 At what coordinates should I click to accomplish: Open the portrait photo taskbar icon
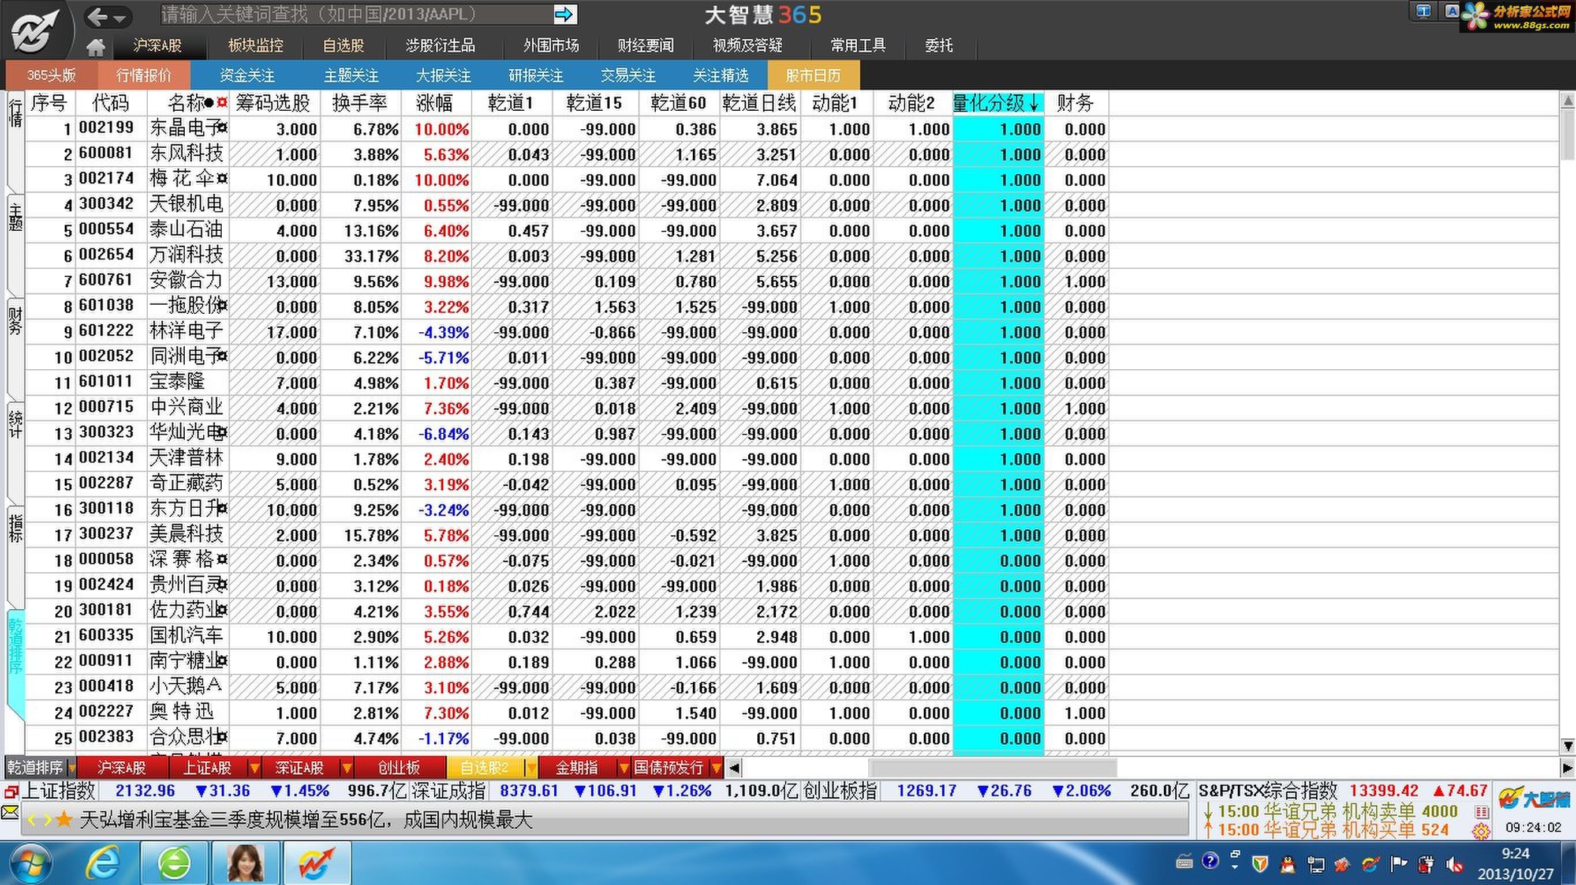point(246,864)
